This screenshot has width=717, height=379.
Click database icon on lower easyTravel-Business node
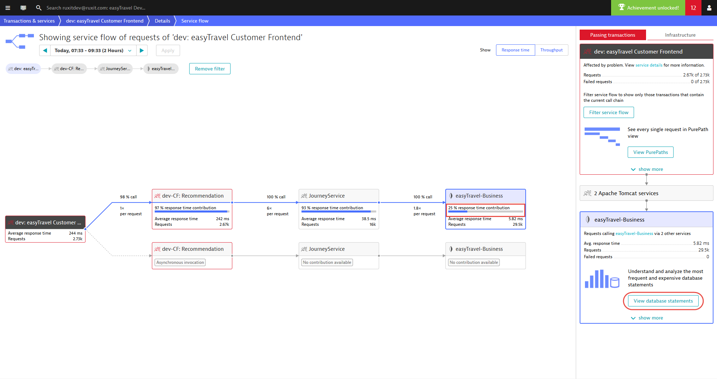click(451, 249)
